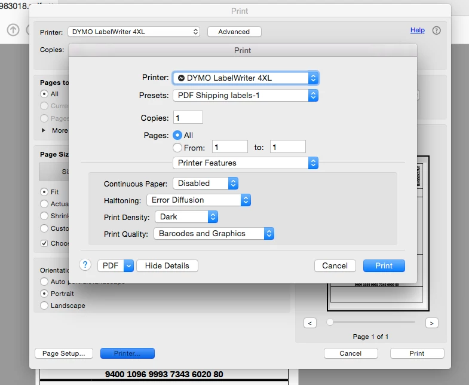Open the Printer dropdown in front dialog
This screenshot has height=385, width=469.
pyautogui.click(x=246, y=78)
